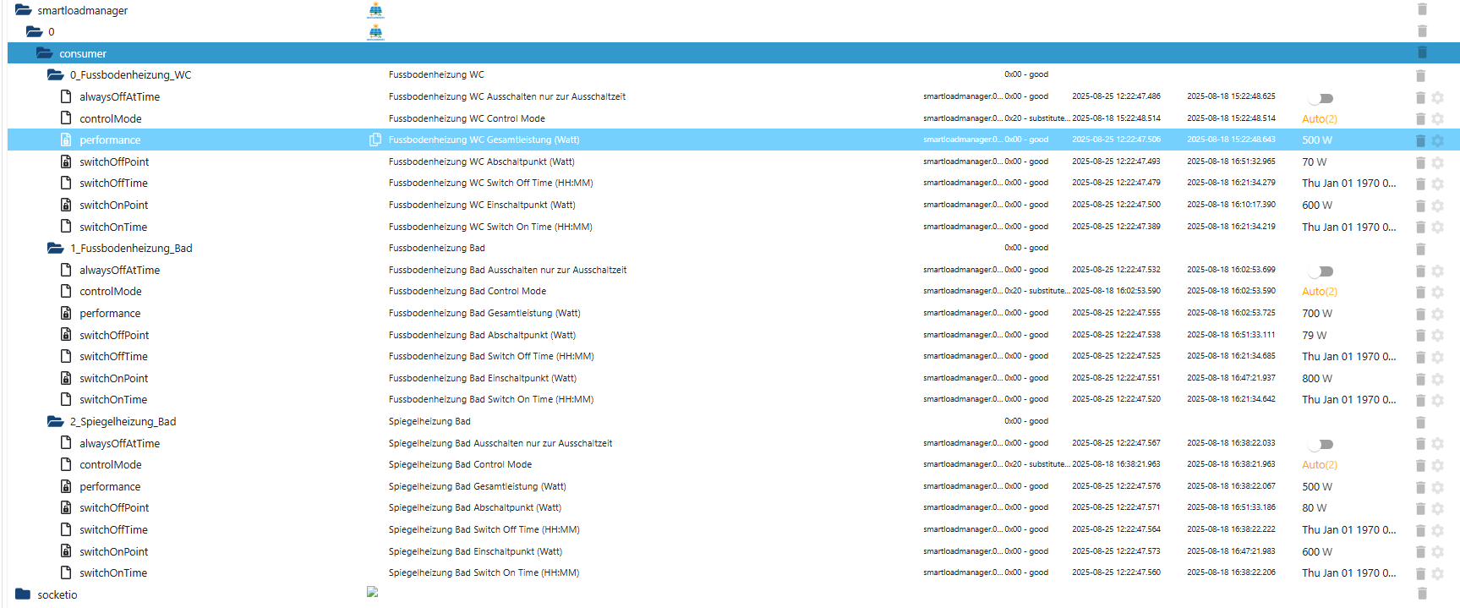The image size is (1460, 608).
Task: Click 600 W value of WC switchOnPoint
Action: coord(1317,205)
